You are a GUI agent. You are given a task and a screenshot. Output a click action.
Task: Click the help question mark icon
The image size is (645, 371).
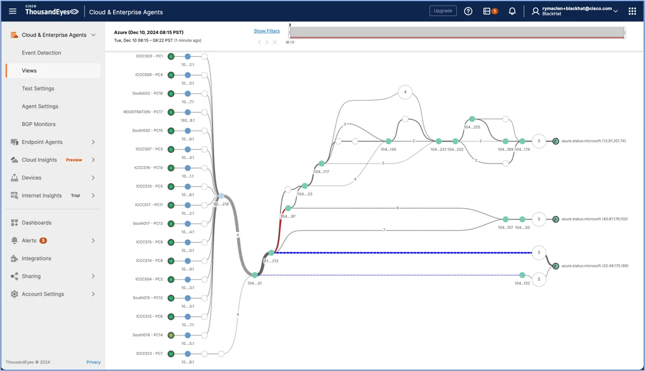click(x=468, y=11)
